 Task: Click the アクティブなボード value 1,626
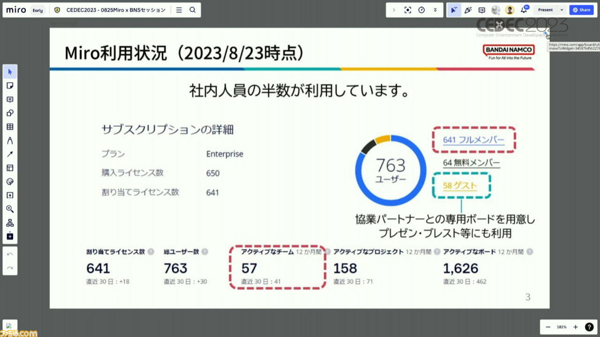[x=461, y=268]
